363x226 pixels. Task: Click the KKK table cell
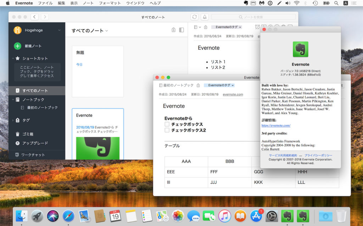(x=273, y=183)
